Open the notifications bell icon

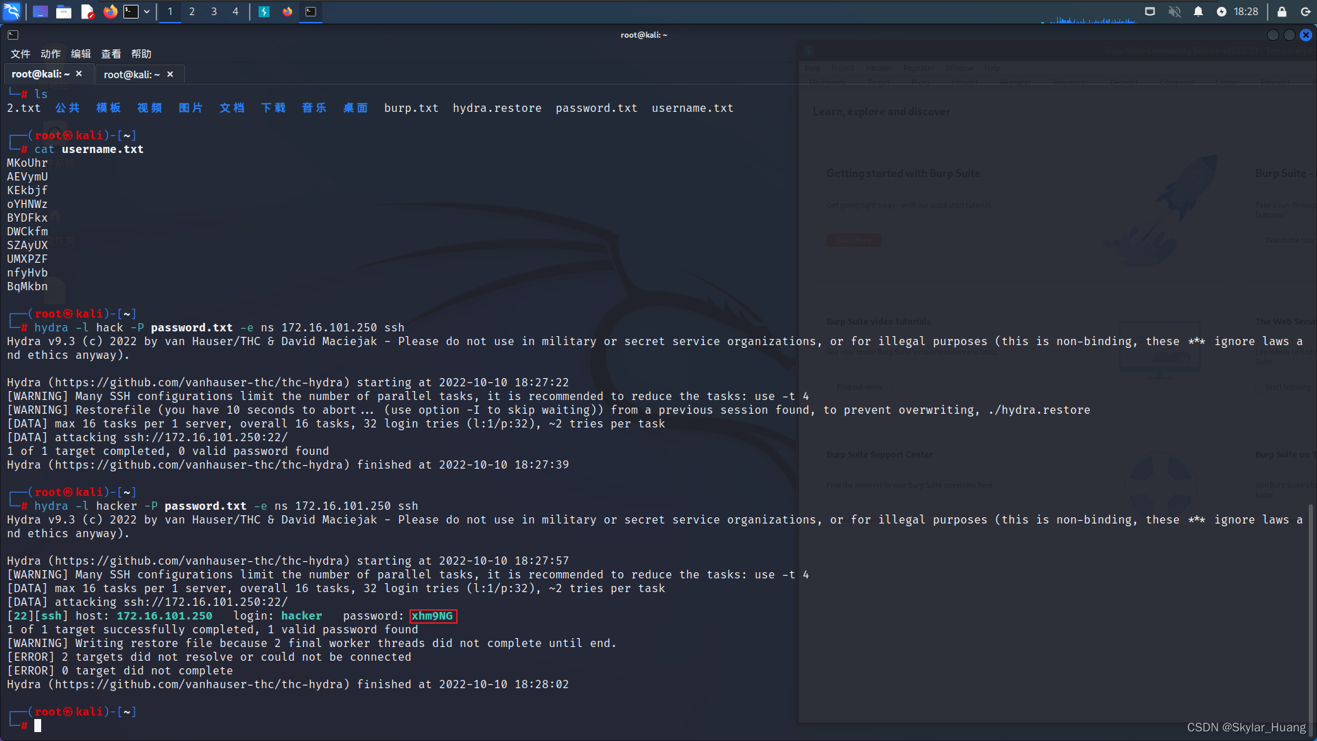click(1198, 12)
